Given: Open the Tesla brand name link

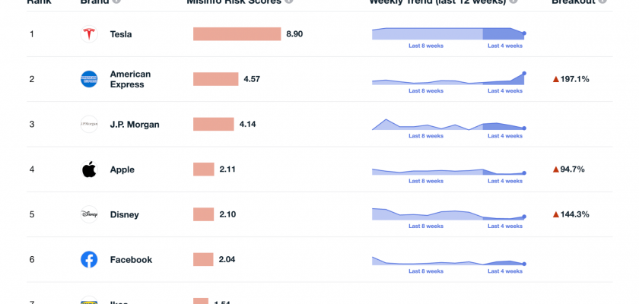Looking at the screenshot, I should coord(121,34).
